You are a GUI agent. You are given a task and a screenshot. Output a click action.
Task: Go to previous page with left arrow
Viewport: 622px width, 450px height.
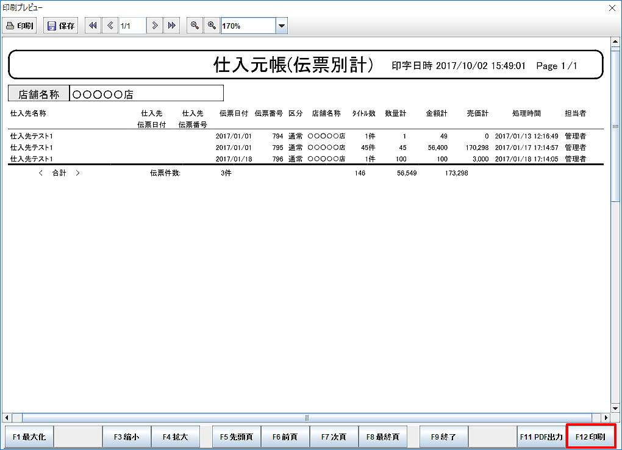[x=110, y=26]
